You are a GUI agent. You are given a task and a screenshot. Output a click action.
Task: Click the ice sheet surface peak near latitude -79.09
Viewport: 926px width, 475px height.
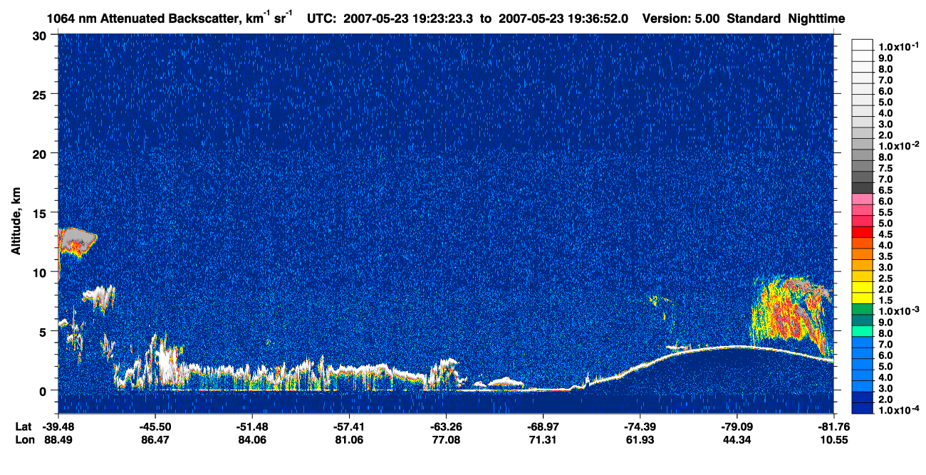click(x=736, y=347)
